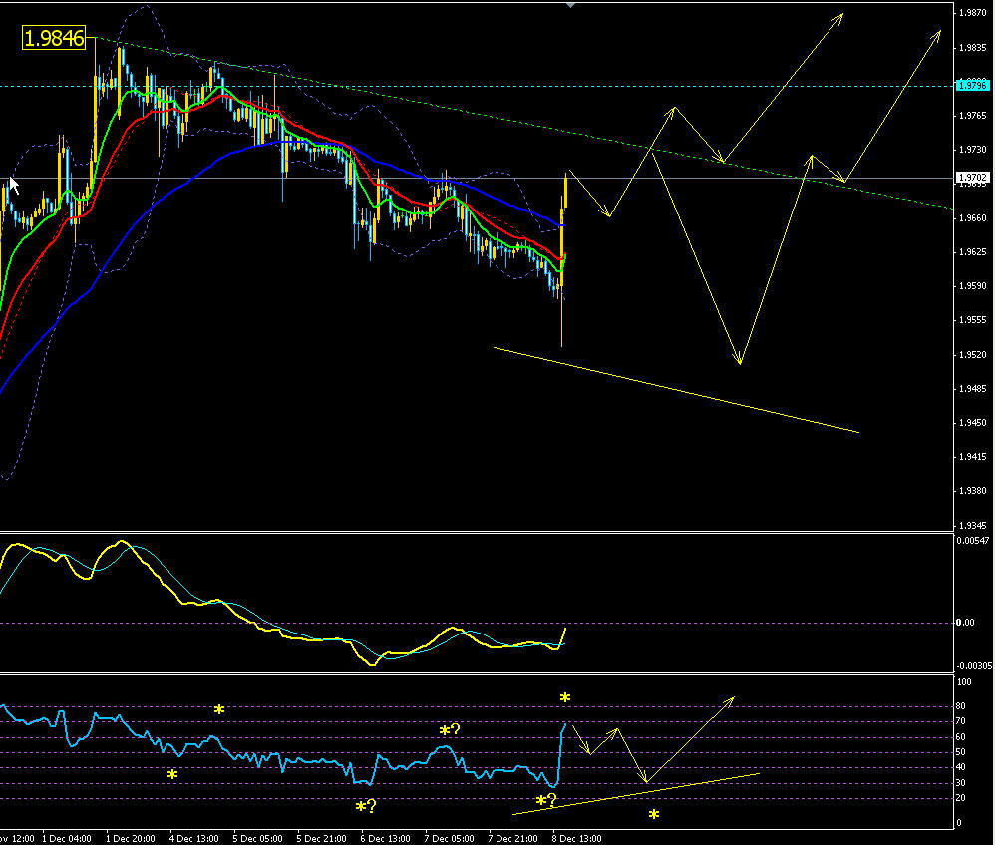Click the 0.00 zero level oscillator label
This screenshot has height=845, width=995.
click(x=965, y=623)
